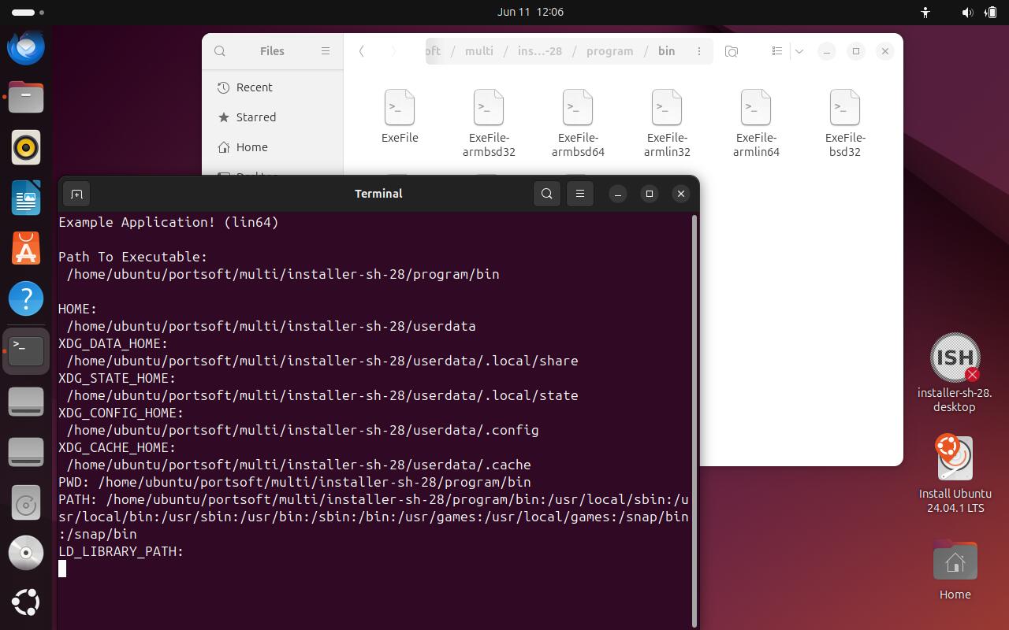Launch LibreOffice Writer from the dock

coord(26,198)
